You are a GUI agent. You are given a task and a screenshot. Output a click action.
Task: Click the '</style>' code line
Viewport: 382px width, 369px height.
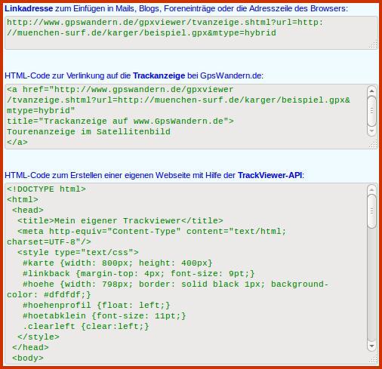[39, 337]
